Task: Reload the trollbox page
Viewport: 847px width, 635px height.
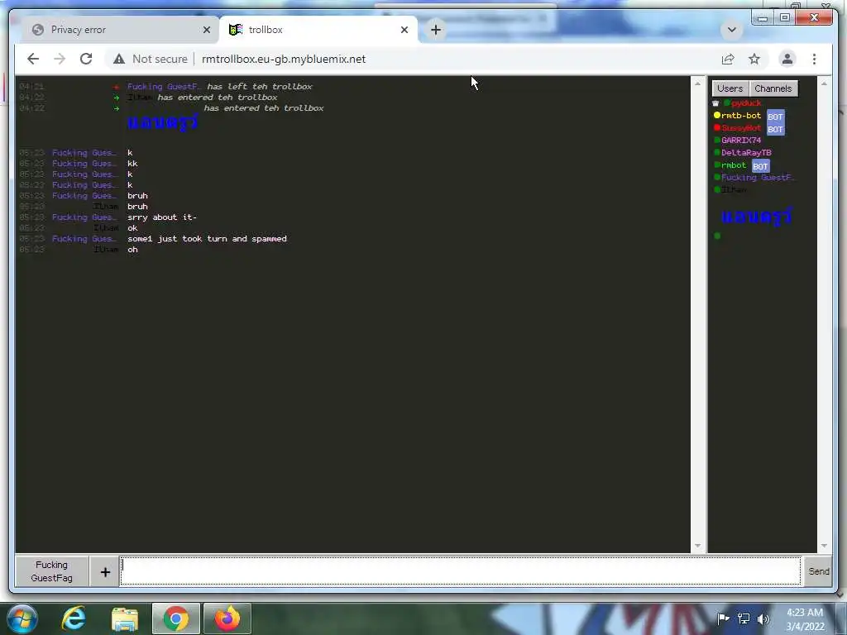Action: tap(86, 59)
